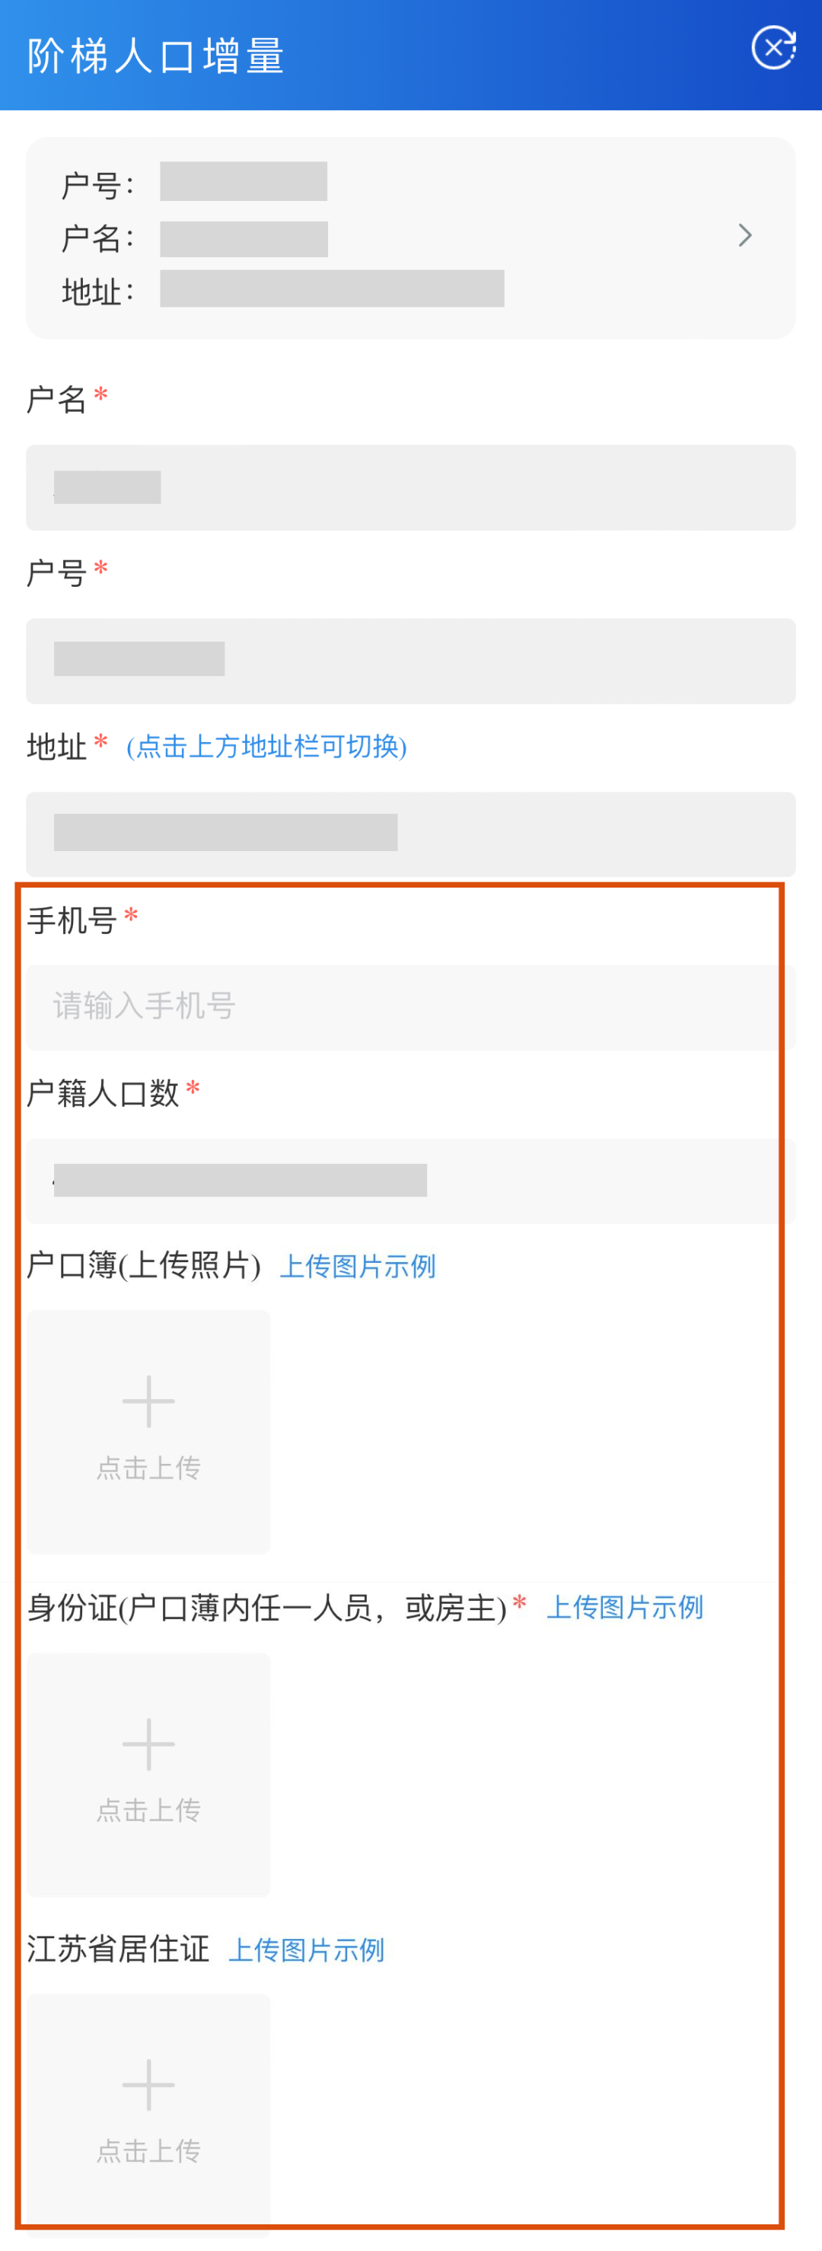
Task: Click the 点击上方地址栏可切换 hint text
Action: pyautogui.click(x=267, y=747)
